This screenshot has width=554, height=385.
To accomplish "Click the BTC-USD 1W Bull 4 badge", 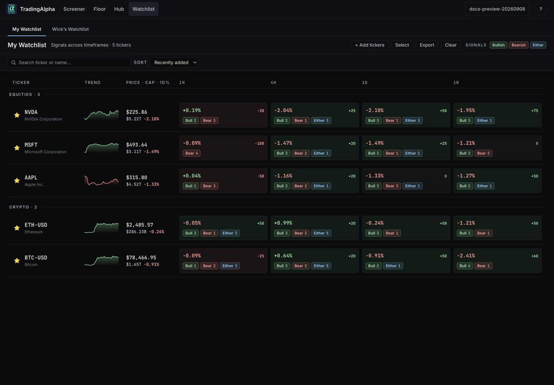I will click(x=465, y=266).
